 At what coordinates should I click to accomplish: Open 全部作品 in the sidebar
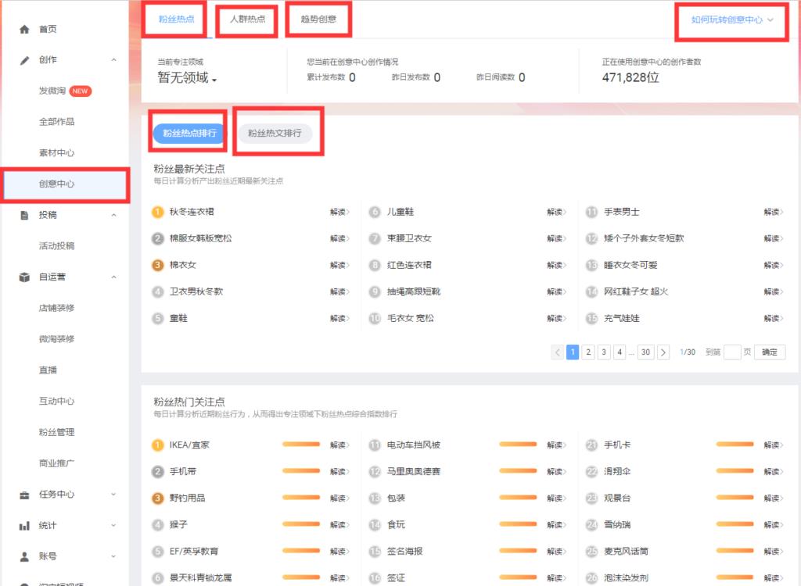(56, 122)
